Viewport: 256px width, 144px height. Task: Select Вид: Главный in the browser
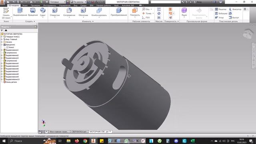[x=12, y=39]
